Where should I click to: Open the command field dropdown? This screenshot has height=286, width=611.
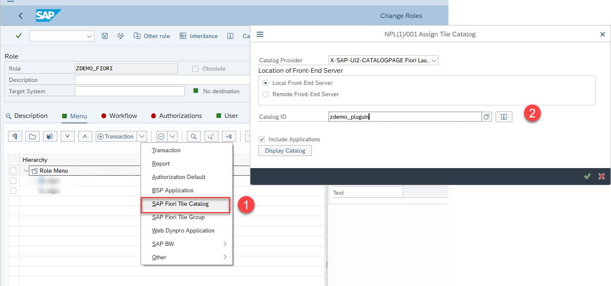coord(90,36)
